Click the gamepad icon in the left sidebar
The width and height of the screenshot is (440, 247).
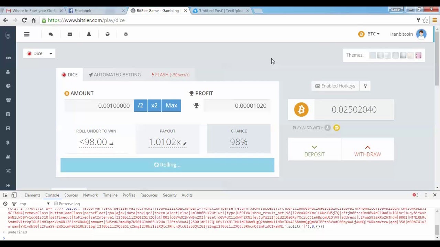[8, 58]
